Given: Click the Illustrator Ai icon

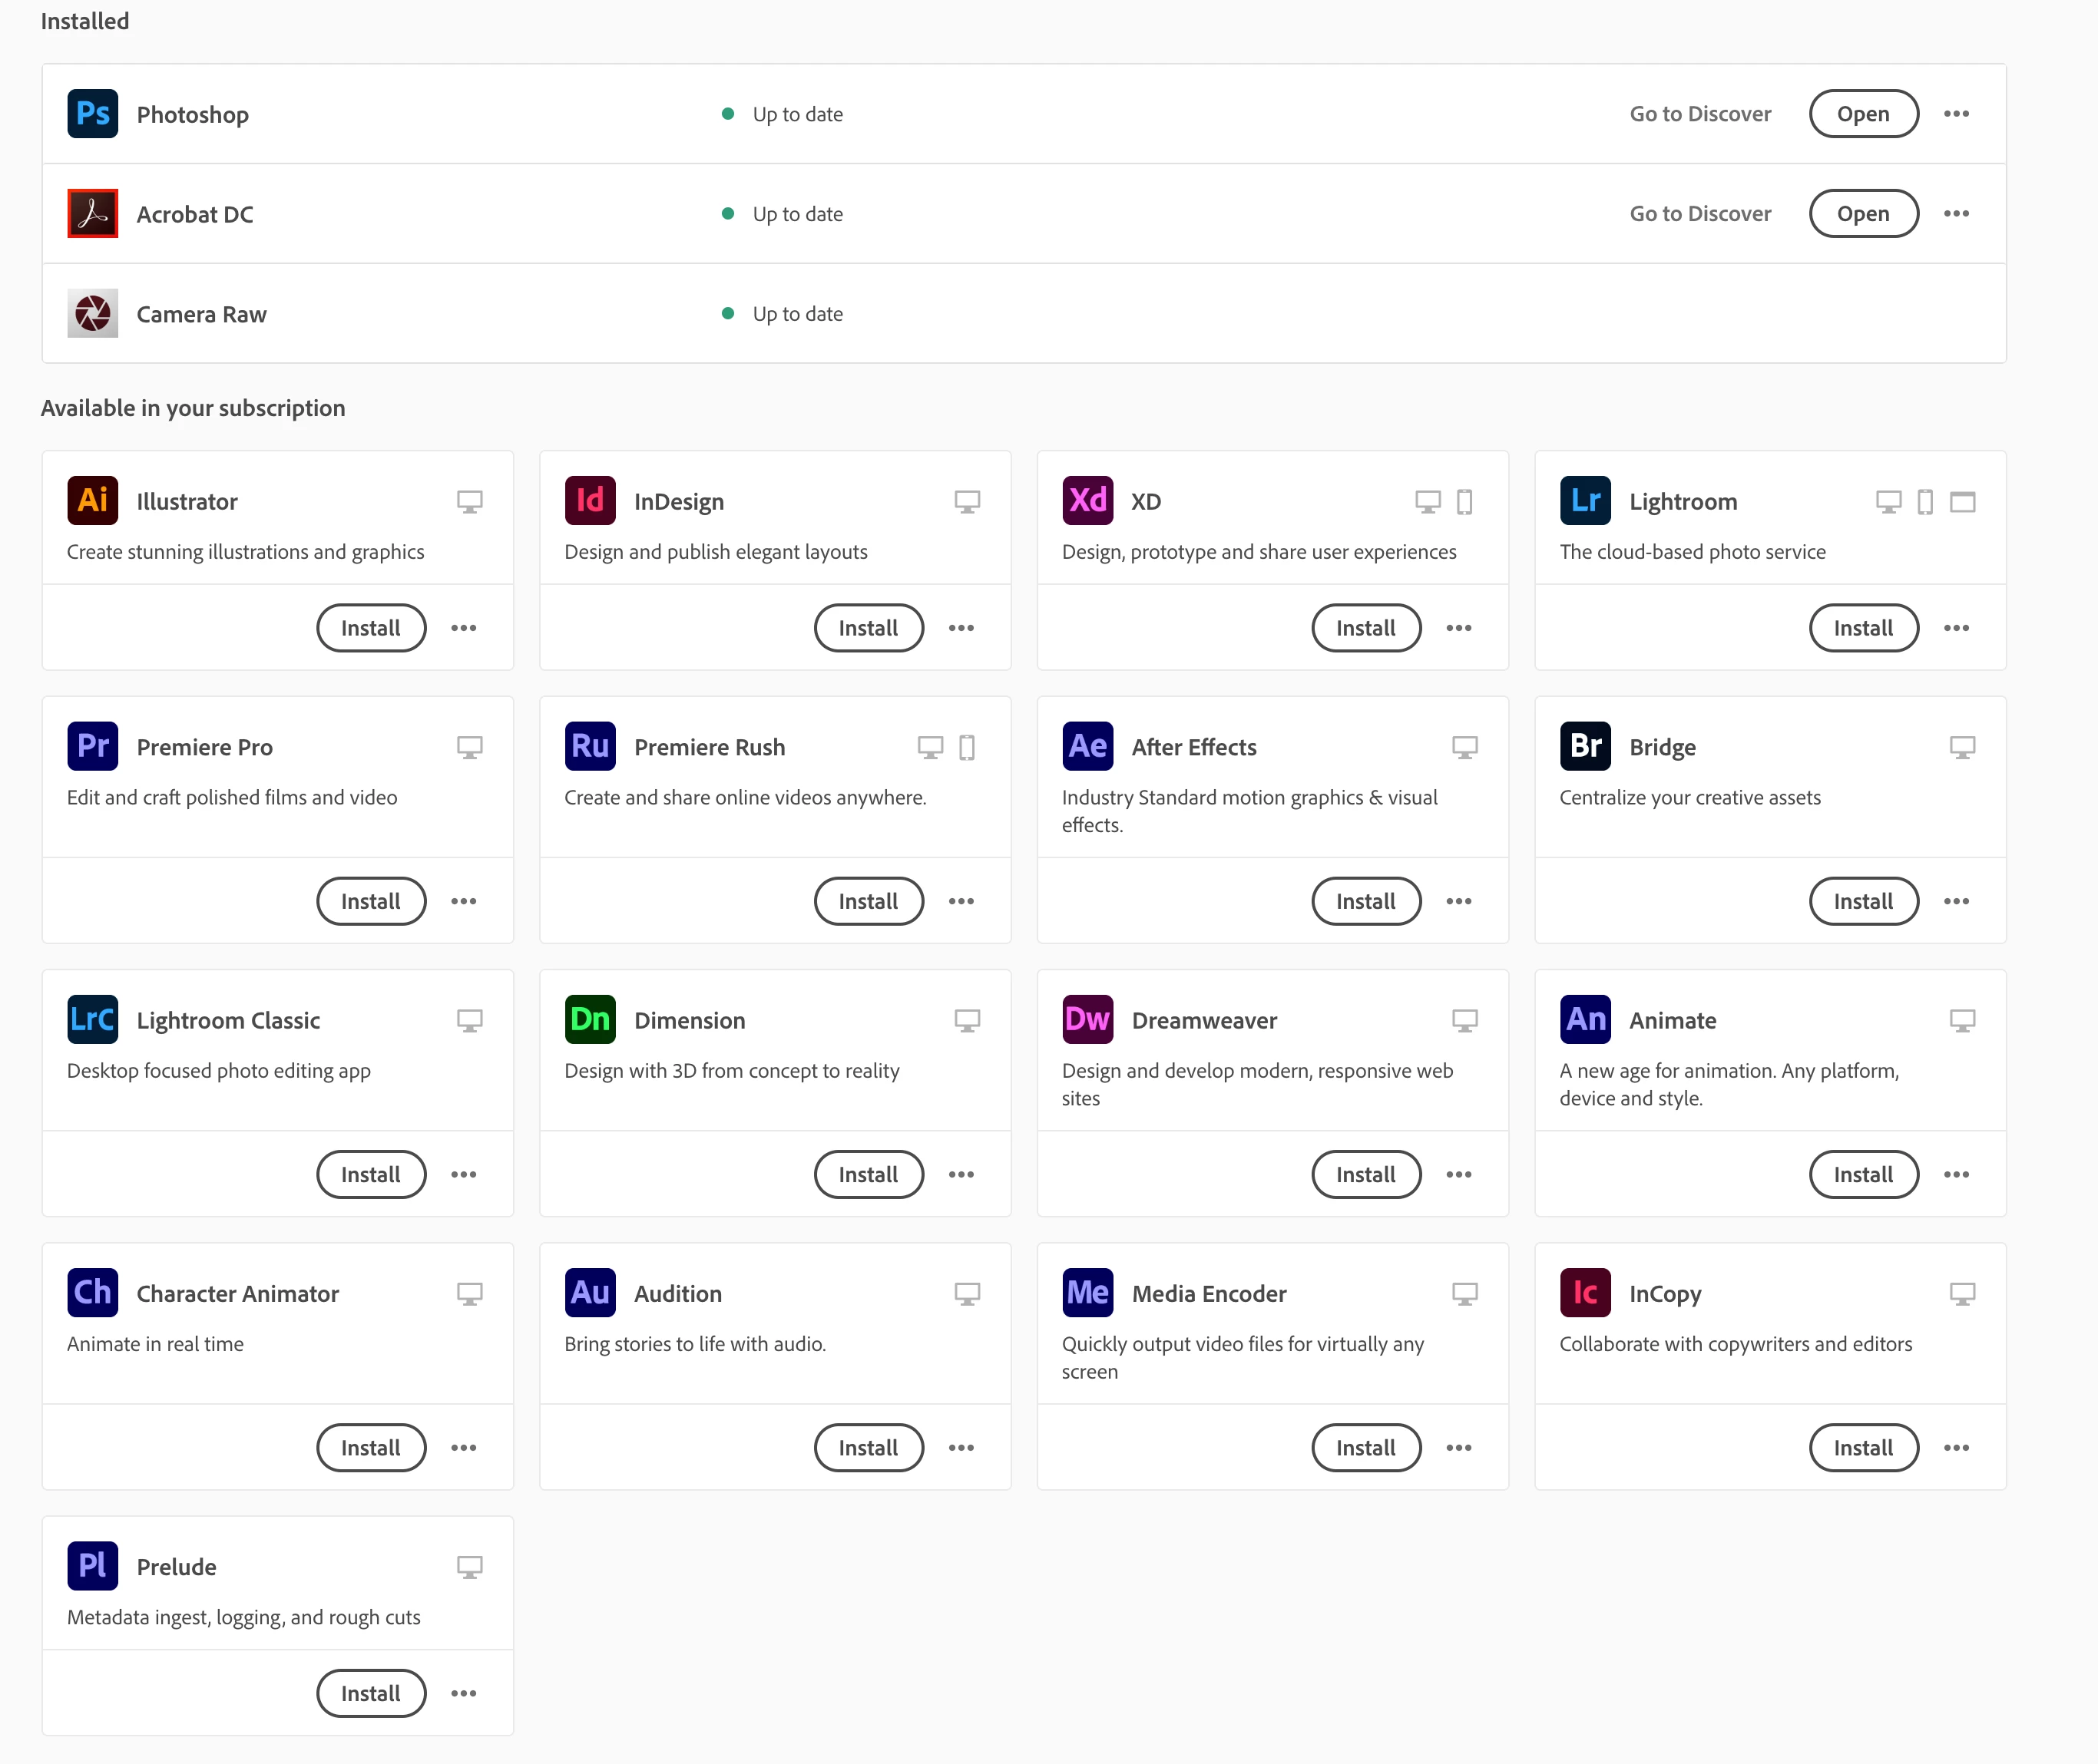Looking at the screenshot, I should pyautogui.click(x=92, y=500).
